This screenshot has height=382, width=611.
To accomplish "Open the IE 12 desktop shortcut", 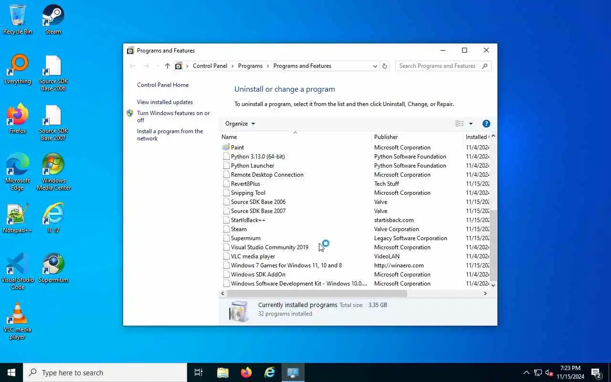I will click(x=53, y=218).
